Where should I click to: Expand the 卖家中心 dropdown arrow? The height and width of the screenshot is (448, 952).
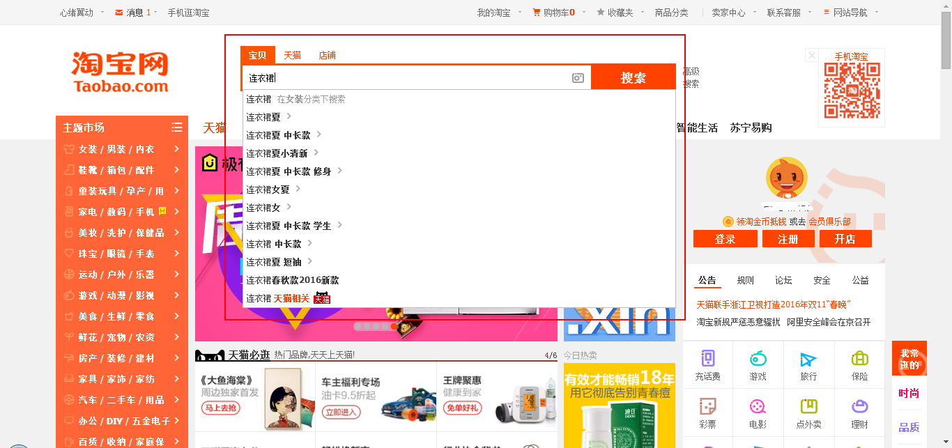click(x=755, y=12)
